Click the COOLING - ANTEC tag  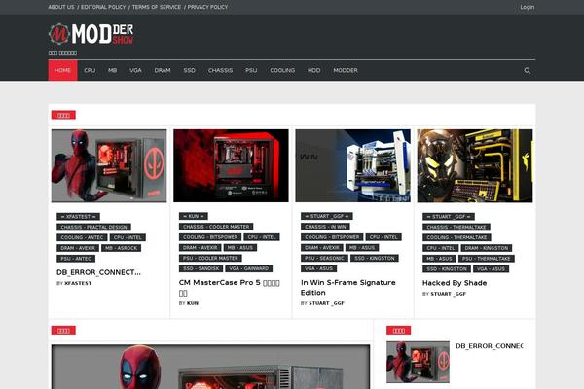82,237
